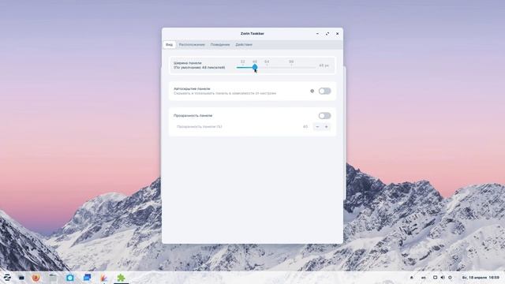Click the blue overlapping windows taskbar icon
This screenshot has height=284, width=505.
tap(87, 278)
